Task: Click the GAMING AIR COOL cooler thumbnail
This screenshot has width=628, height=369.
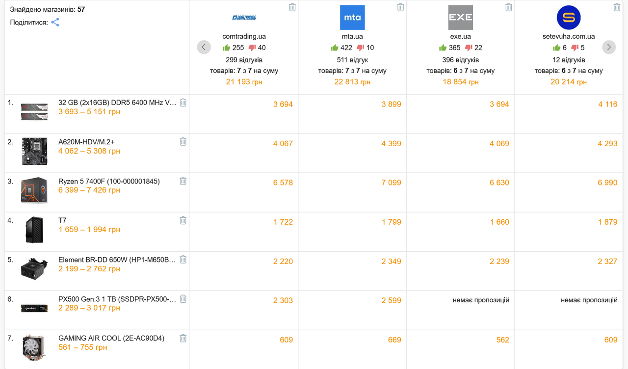Action: coord(34,347)
